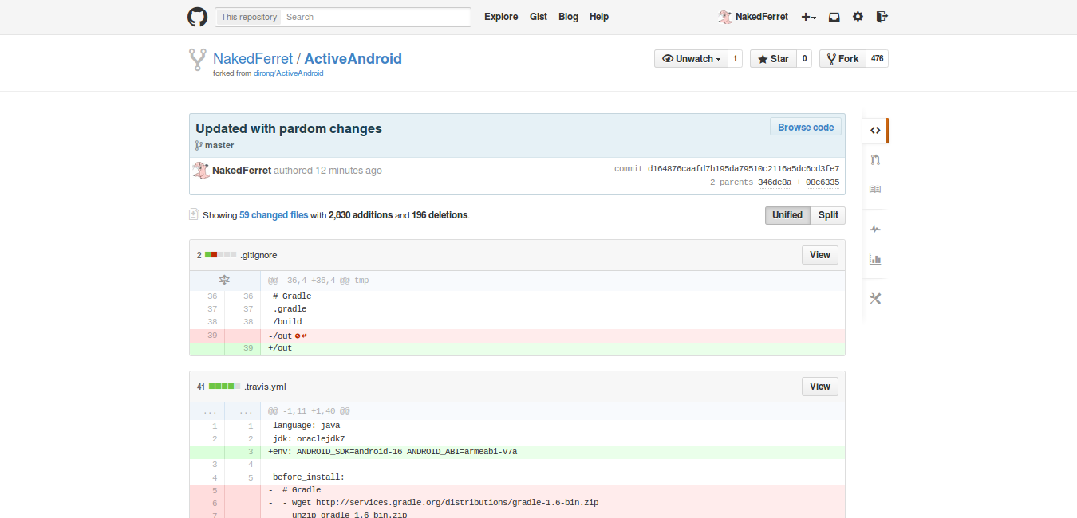Click the Browse code button
Screen dimensions: 1077x518
805,127
